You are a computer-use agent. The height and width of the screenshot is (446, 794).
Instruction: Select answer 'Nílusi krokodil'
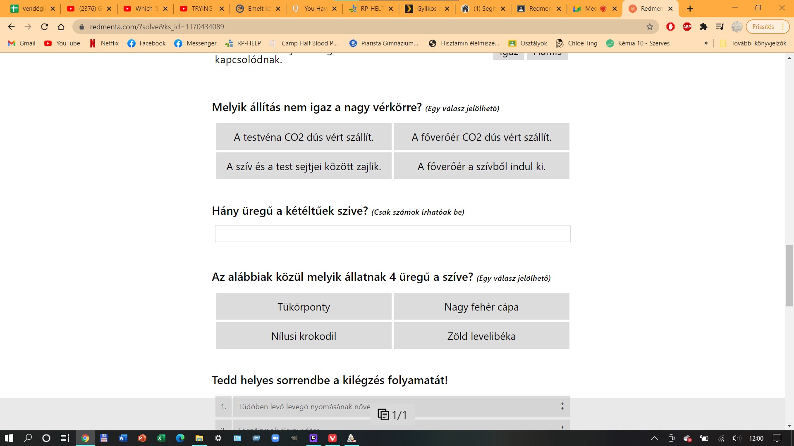coord(304,336)
